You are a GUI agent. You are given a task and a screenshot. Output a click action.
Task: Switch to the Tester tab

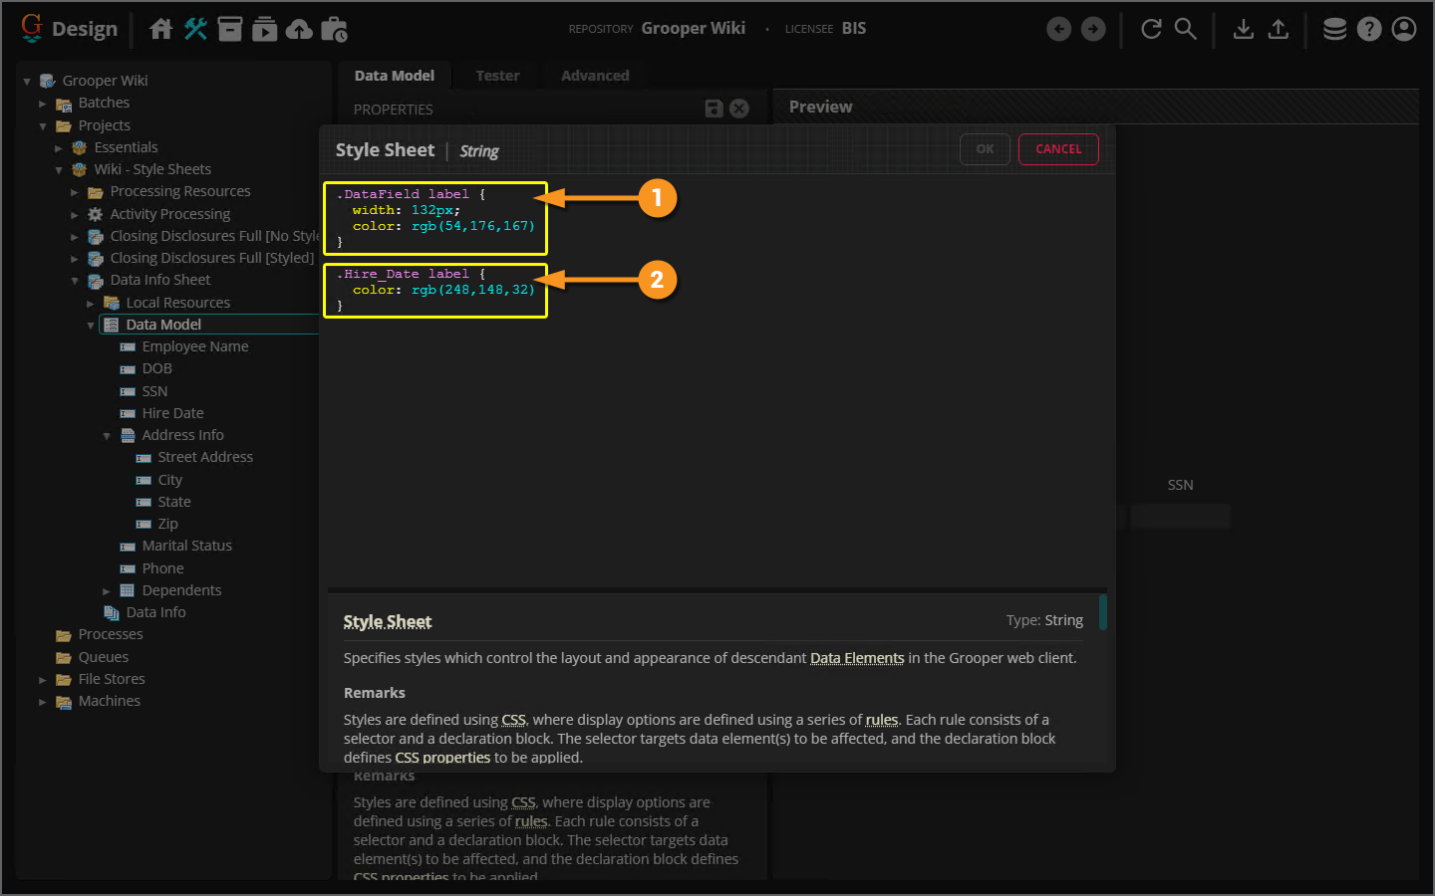[497, 76]
